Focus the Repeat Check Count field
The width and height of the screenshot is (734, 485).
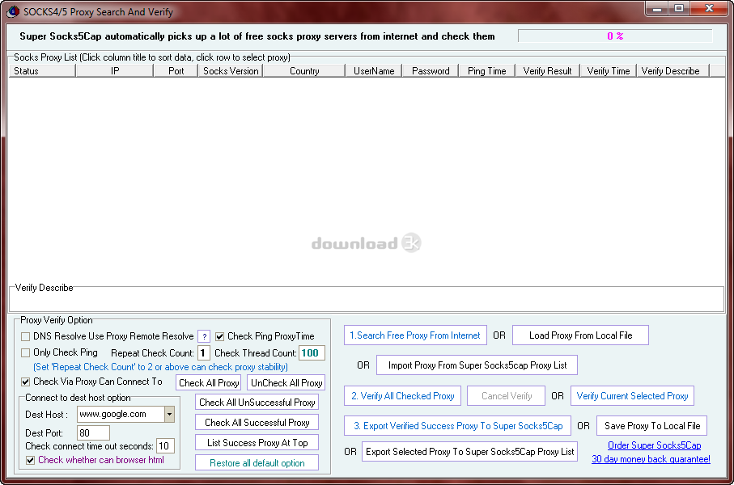[x=203, y=353]
